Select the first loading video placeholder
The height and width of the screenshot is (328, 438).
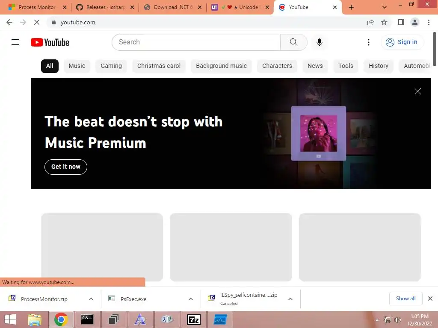102,247
